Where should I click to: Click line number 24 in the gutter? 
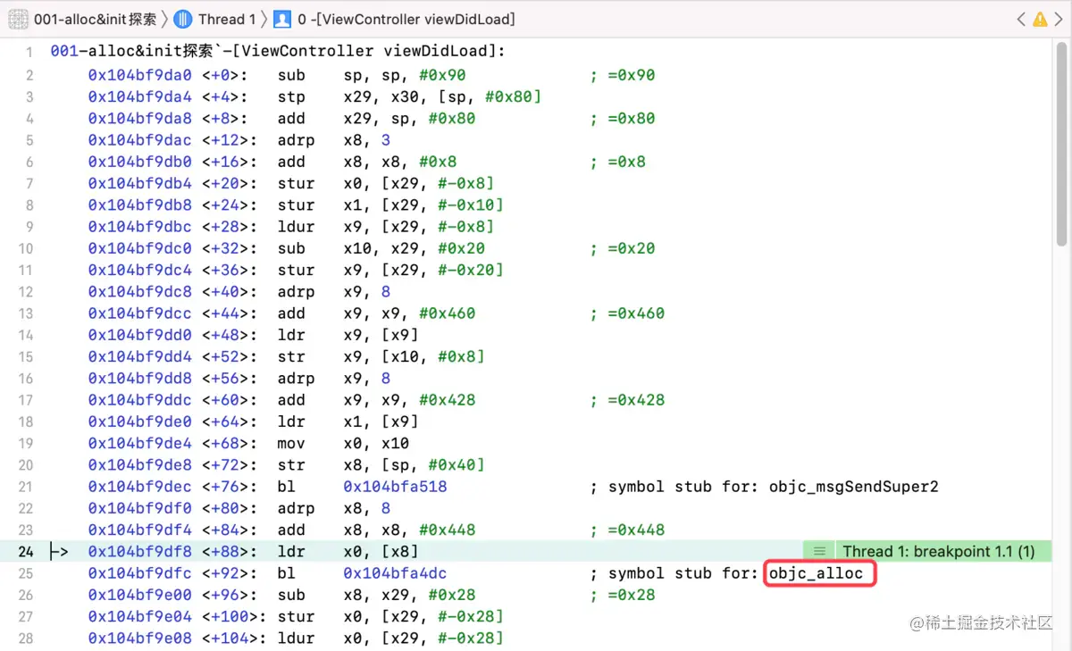click(x=25, y=552)
